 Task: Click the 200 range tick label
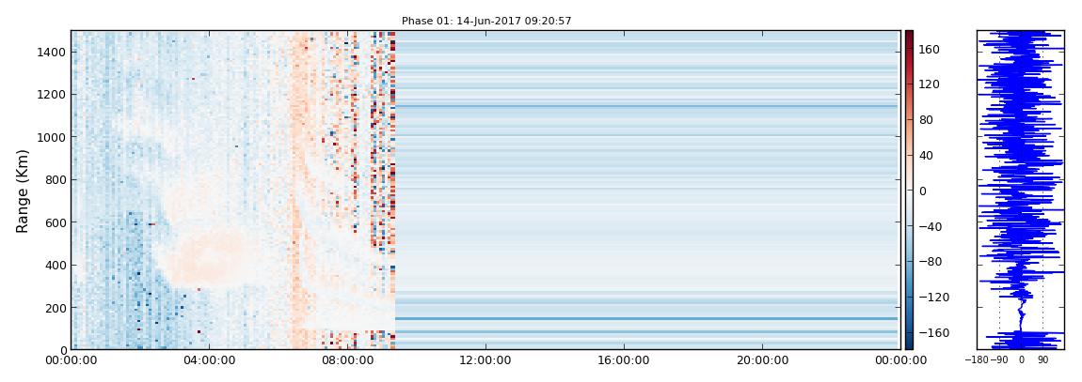pos(56,309)
